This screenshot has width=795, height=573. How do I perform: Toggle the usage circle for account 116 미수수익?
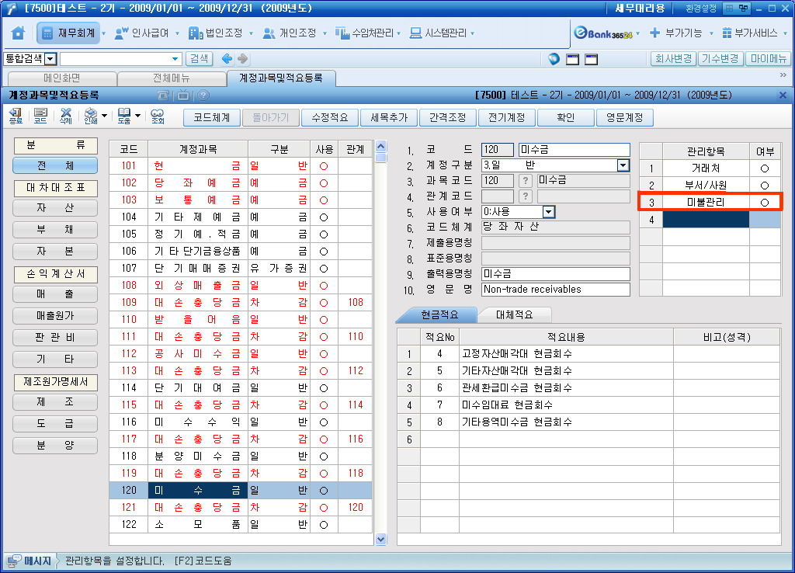point(324,422)
